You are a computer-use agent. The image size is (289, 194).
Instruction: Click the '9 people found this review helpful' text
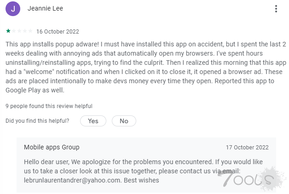49,106
